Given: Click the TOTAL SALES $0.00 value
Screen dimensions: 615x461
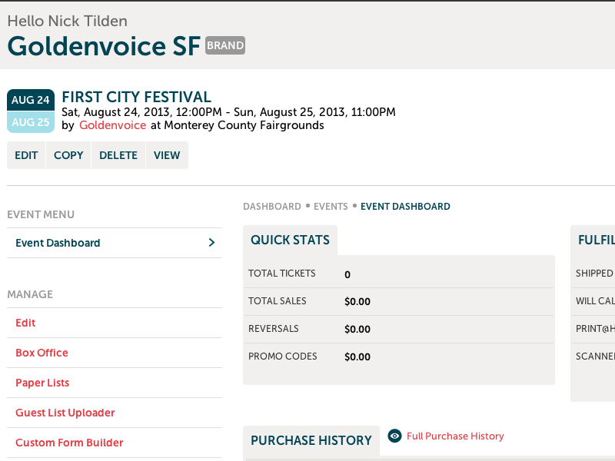Looking at the screenshot, I should (357, 301).
